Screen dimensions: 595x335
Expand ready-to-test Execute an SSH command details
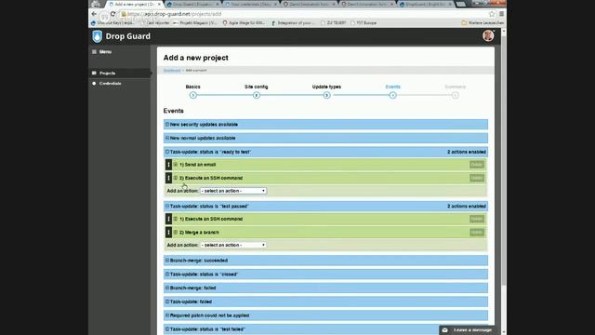click(x=176, y=178)
